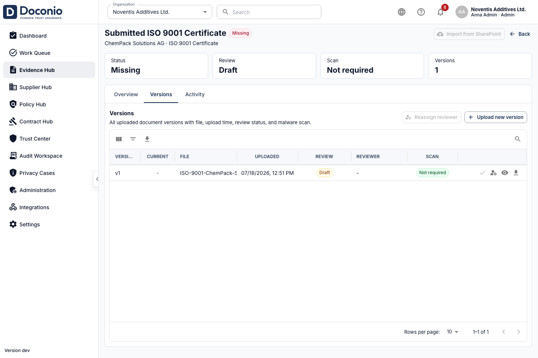Preview v1 using the eye icon

(505, 173)
